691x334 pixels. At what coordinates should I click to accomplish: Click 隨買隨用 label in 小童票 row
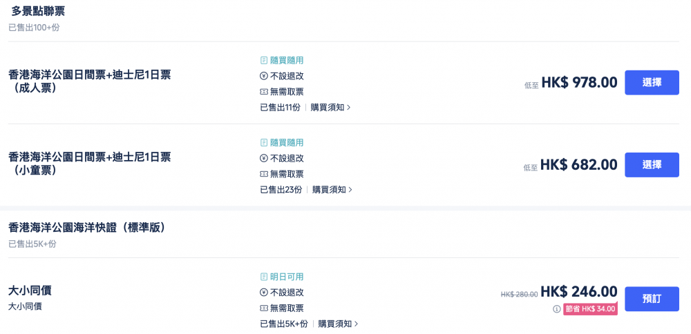[x=287, y=143]
